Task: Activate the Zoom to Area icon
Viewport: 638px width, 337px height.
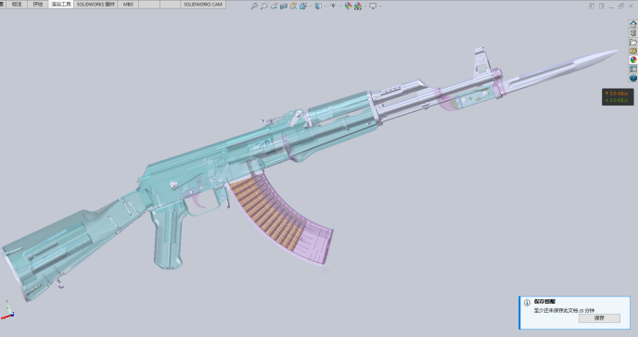Action: (x=264, y=6)
